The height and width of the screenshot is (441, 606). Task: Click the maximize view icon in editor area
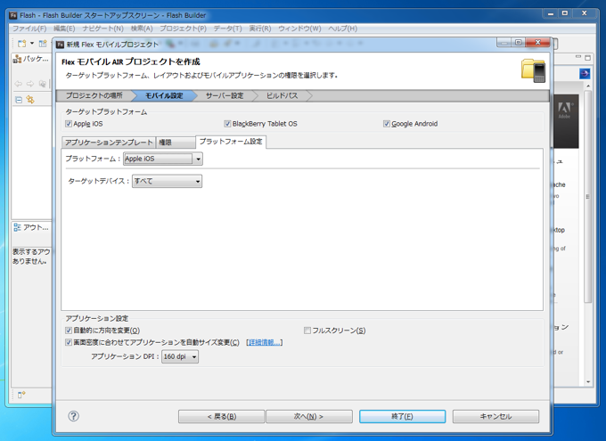tap(588, 58)
